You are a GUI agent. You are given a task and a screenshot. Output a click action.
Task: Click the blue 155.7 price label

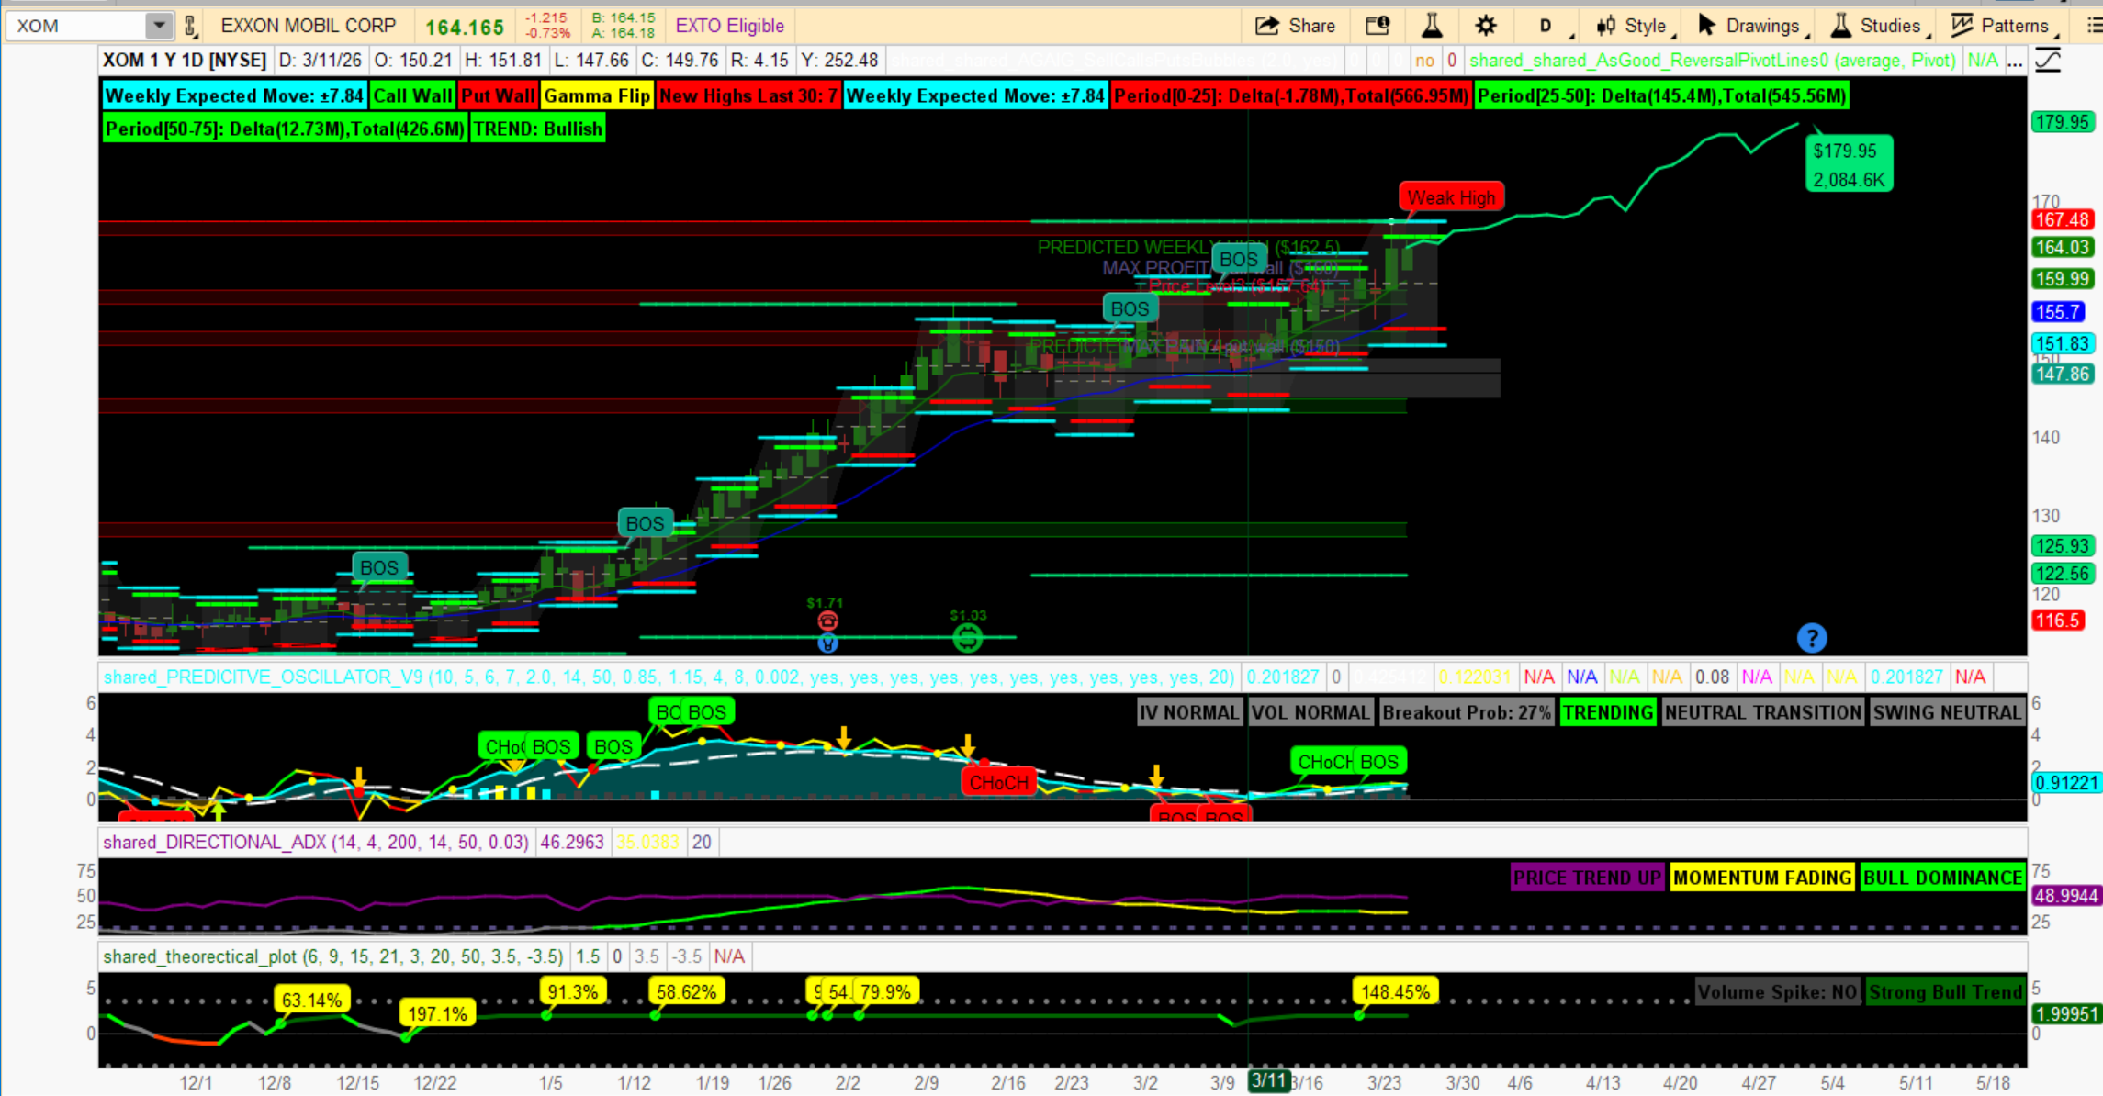pyautogui.click(x=2058, y=311)
